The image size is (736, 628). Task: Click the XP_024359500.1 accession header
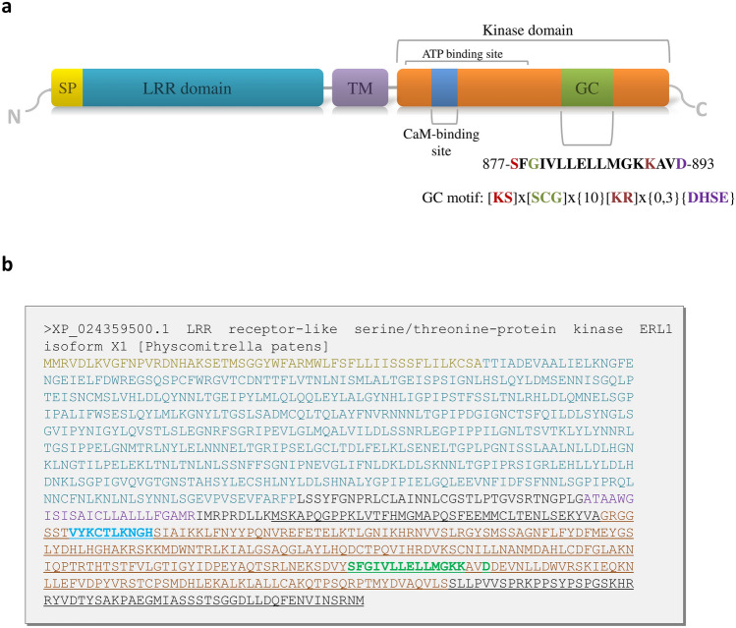click(106, 329)
